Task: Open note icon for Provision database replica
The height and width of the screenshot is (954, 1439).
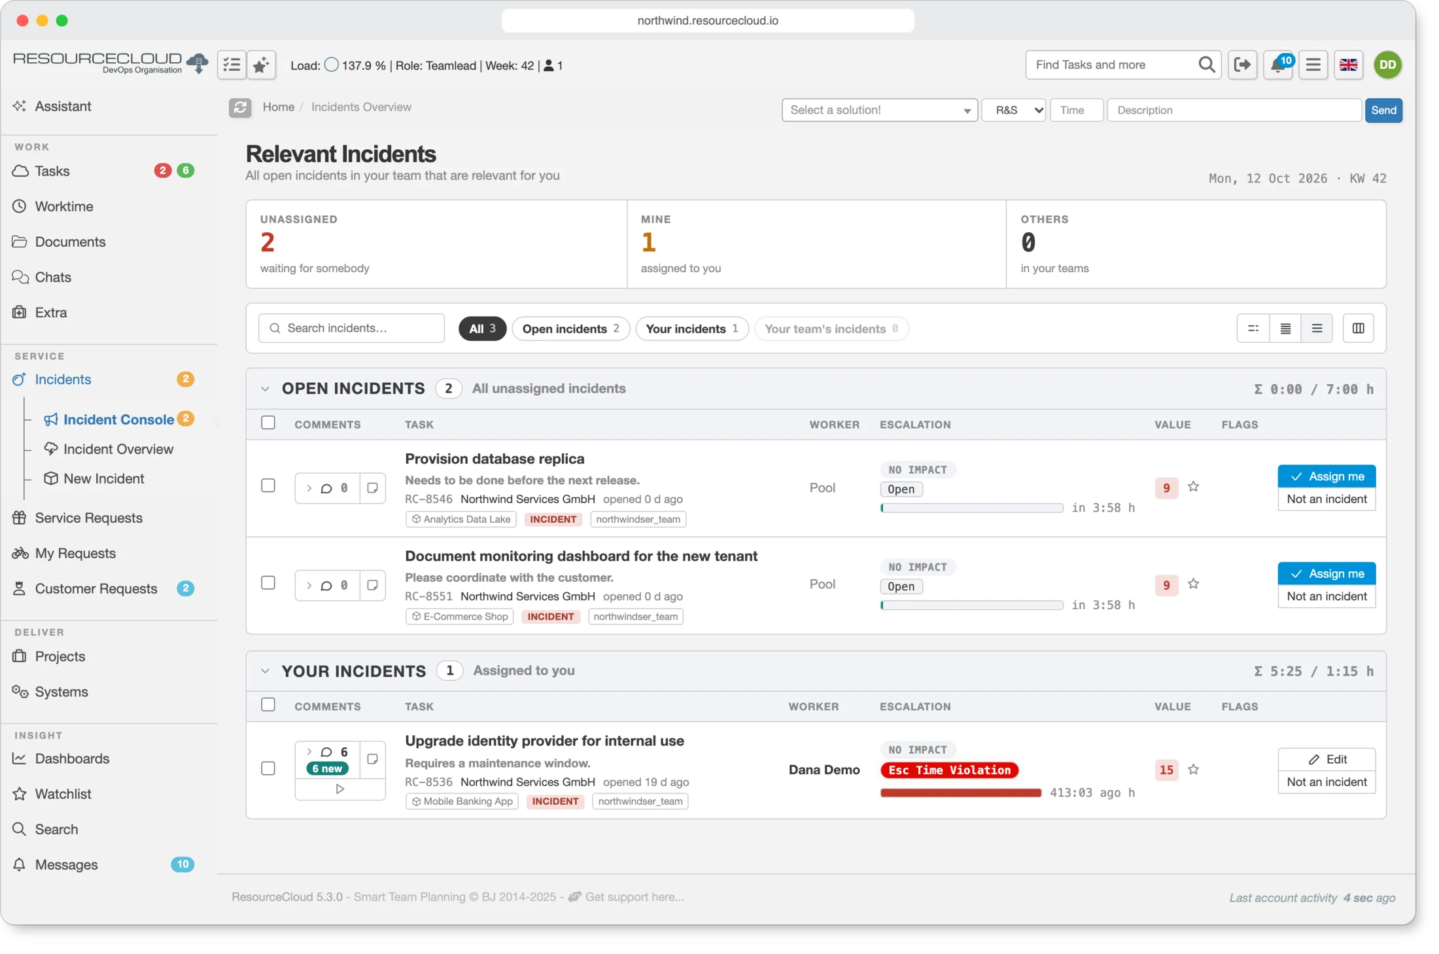Action: pyautogui.click(x=372, y=488)
